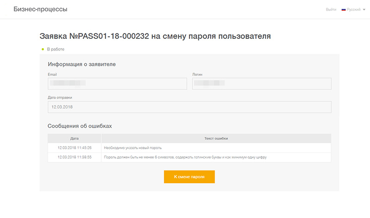Screen dimensions: 370x218
Task: Click the Информация о заявителе heading
Action: [x=82, y=64]
